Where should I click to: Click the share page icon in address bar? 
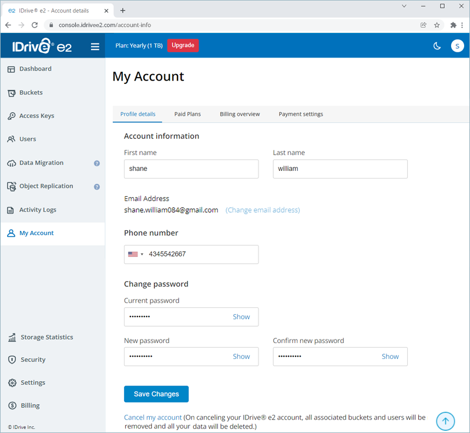pyautogui.click(x=423, y=25)
